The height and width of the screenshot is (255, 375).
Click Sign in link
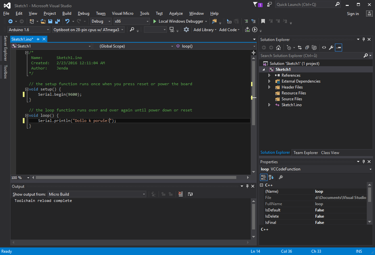[x=353, y=13]
